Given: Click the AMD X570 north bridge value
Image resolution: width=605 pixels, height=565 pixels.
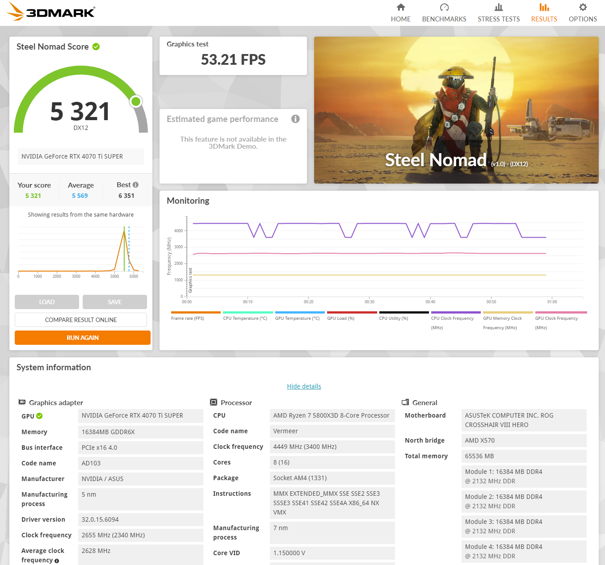Looking at the screenshot, I should pos(524,440).
